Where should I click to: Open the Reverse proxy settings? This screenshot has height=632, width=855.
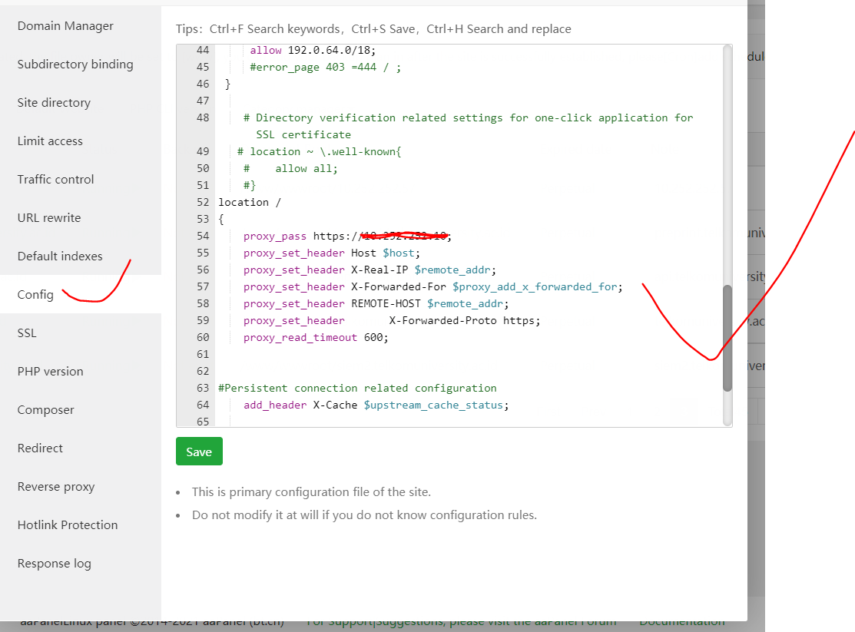coord(56,487)
